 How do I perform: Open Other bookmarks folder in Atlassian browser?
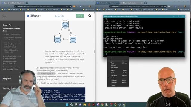tap(89, 10)
